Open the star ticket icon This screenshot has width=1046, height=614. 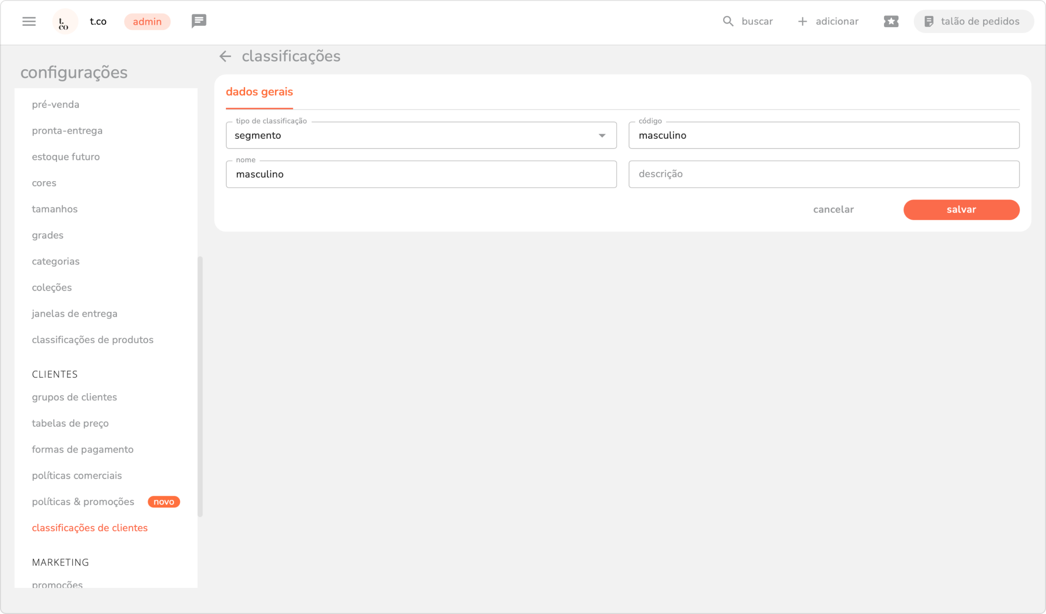890,21
